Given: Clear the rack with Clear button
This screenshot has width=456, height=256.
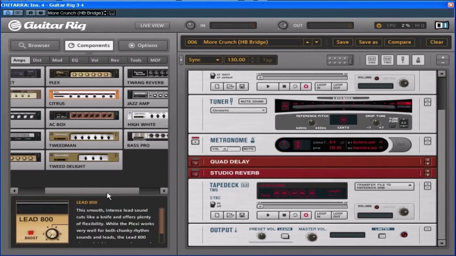Looking at the screenshot, I should (436, 42).
